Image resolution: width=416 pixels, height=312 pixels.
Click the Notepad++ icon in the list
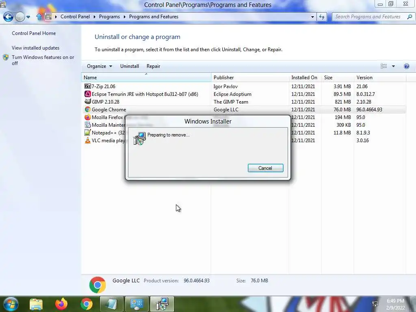click(88, 132)
